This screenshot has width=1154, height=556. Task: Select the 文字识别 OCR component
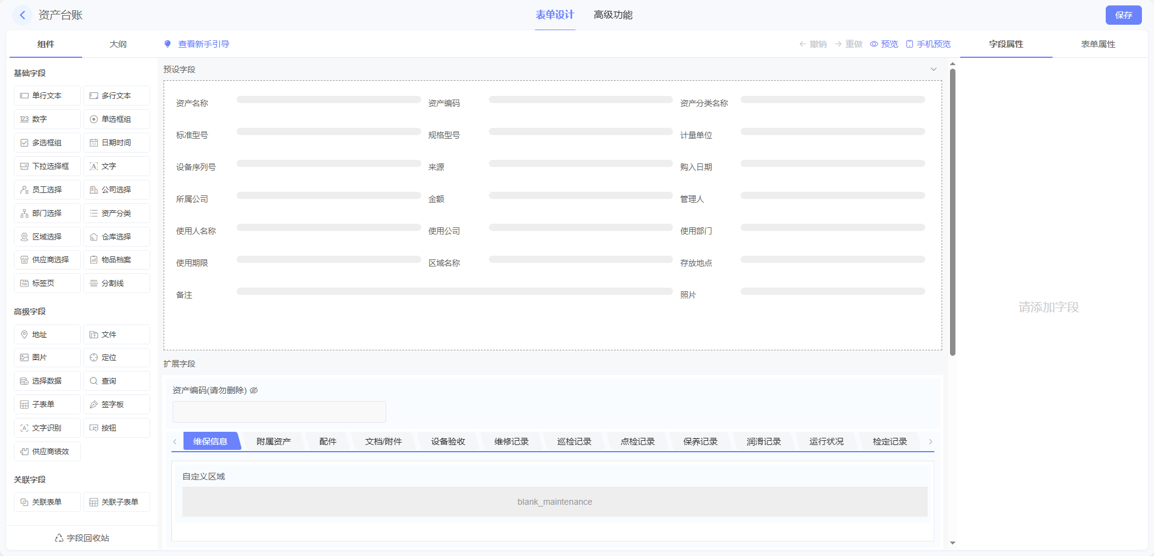tap(47, 428)
